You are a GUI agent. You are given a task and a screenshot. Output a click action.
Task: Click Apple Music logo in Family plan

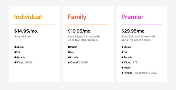pos(72,47)
